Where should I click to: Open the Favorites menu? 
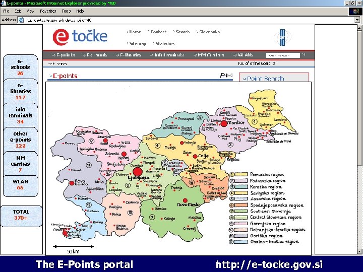(48, 11)
